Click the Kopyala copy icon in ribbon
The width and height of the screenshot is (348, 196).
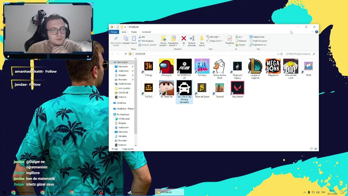126,38
